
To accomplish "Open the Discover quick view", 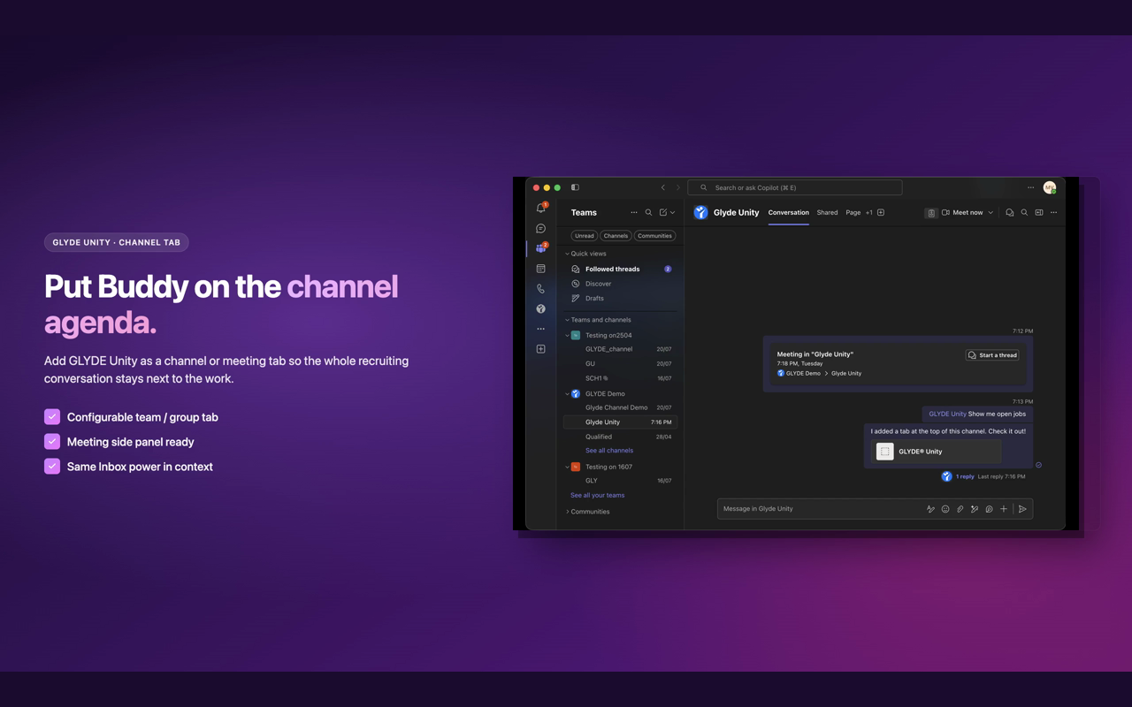I will (x=620, y=284).
